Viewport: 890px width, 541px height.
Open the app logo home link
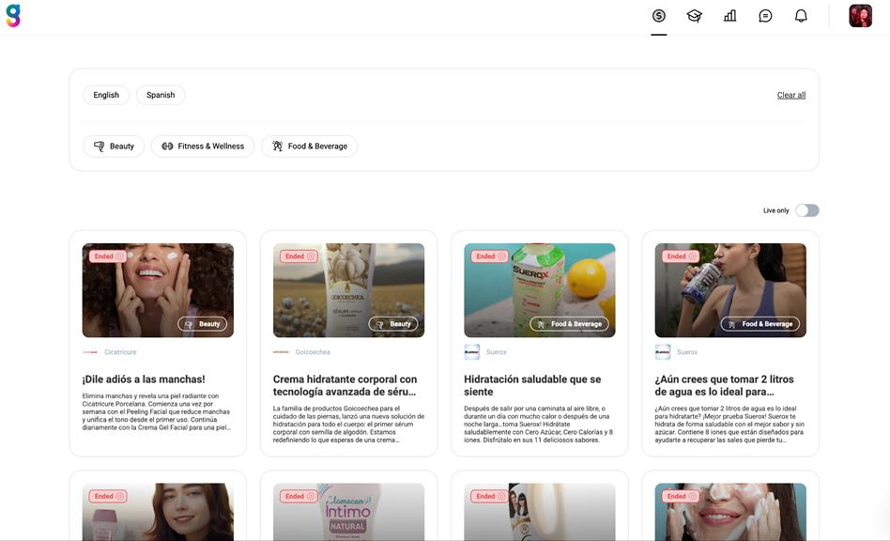[13, 16]
